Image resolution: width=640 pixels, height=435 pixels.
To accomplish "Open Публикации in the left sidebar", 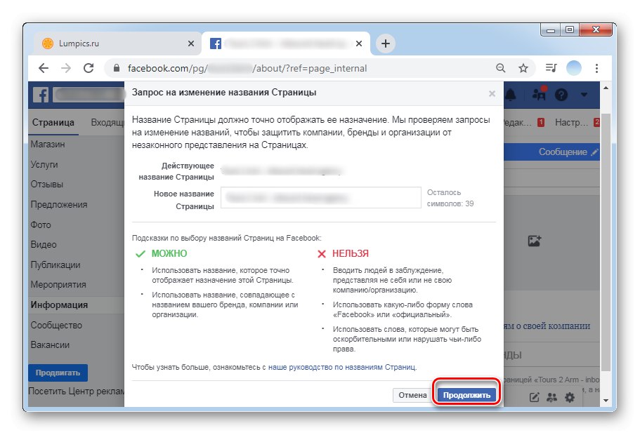I will tap(55, 265).
